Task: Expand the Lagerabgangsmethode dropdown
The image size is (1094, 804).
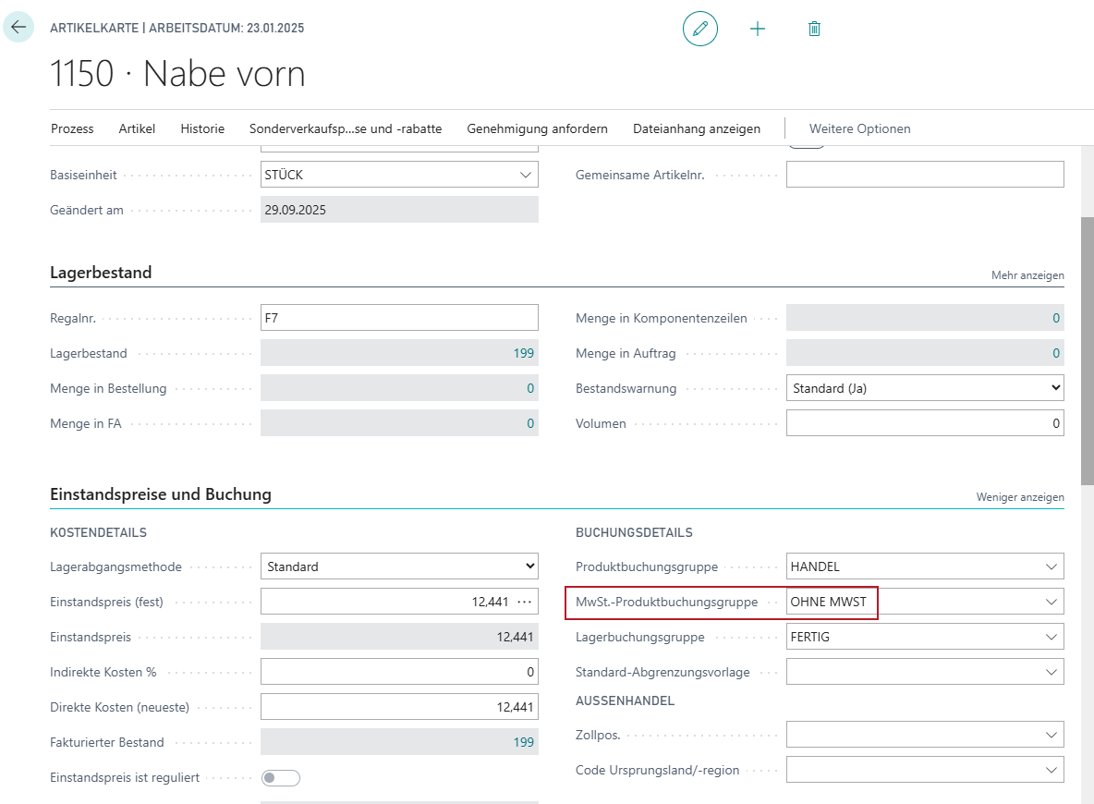Action: tap(529, 566)
